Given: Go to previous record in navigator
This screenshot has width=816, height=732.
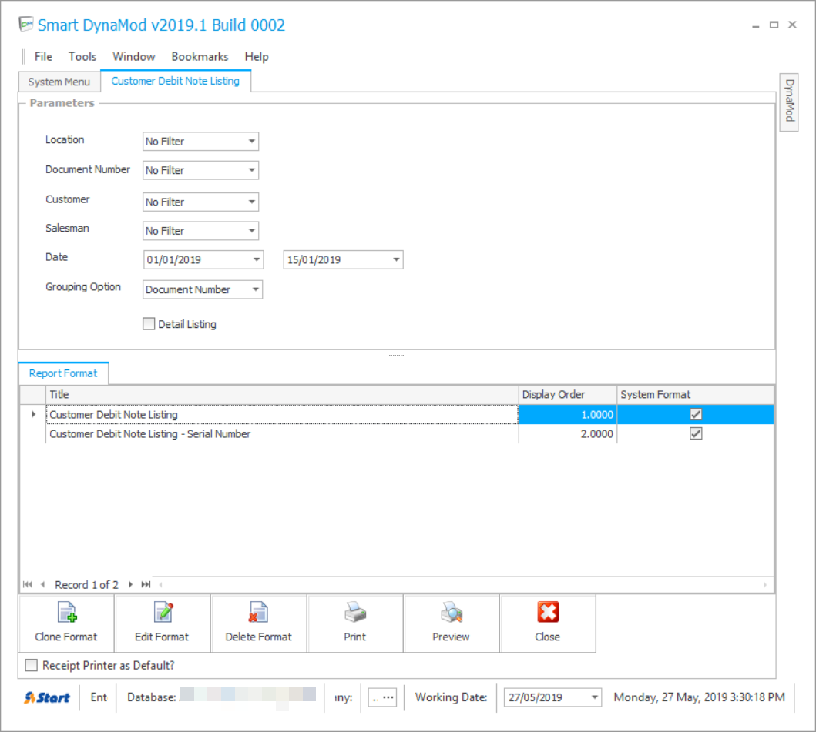Looking at the screenshot, I should click(x=42, y=584).
